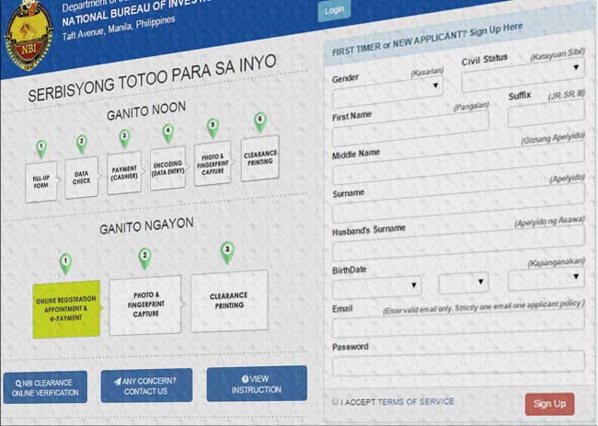
Task: Click the Encoding (Data Entry) step box
Action: (x=167, y=167)
